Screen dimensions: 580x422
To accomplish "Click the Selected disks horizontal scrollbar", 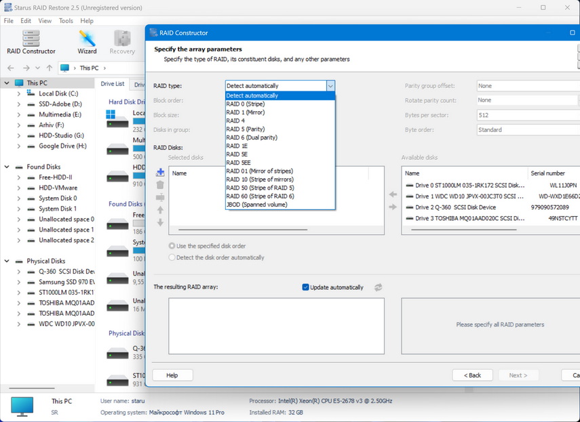I will coord(243,230).
